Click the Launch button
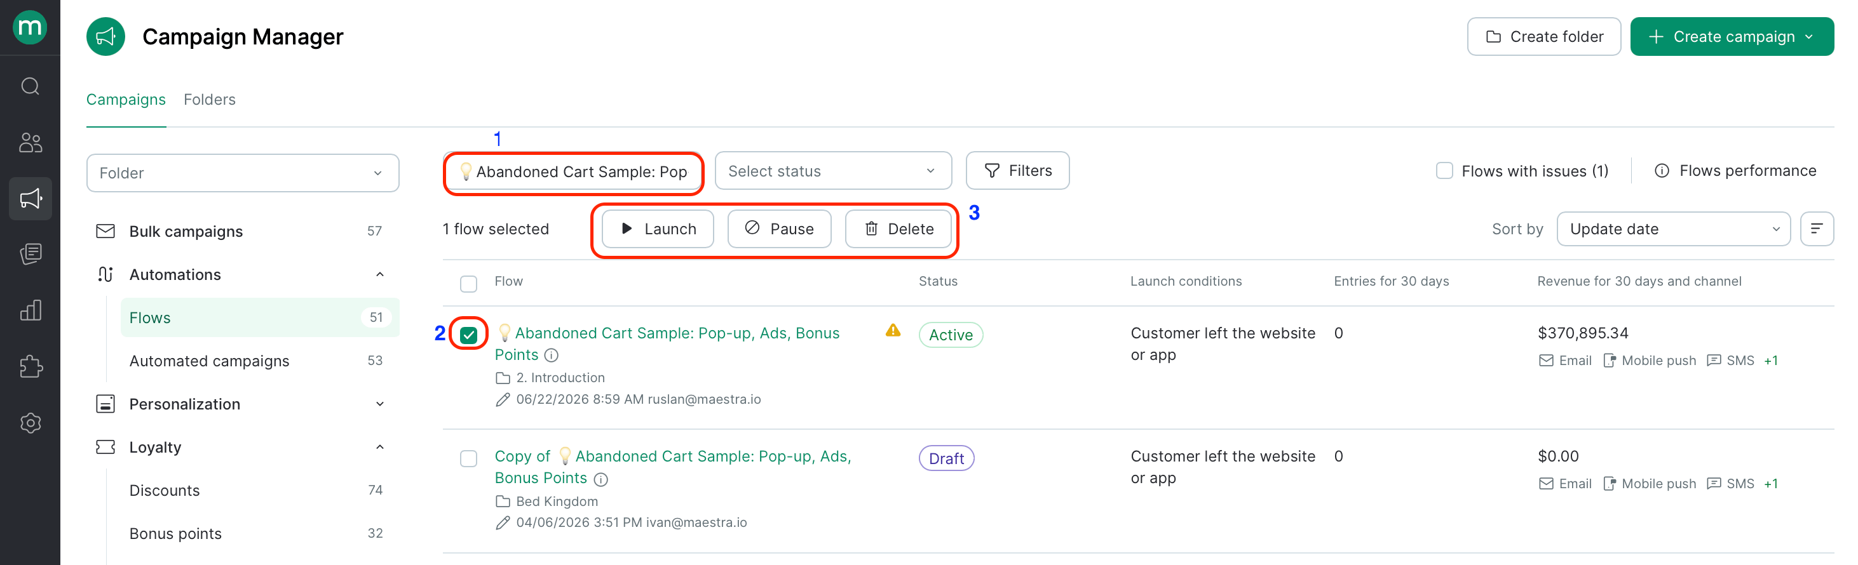Screen dimensions: 1858x565 (658, 229)
